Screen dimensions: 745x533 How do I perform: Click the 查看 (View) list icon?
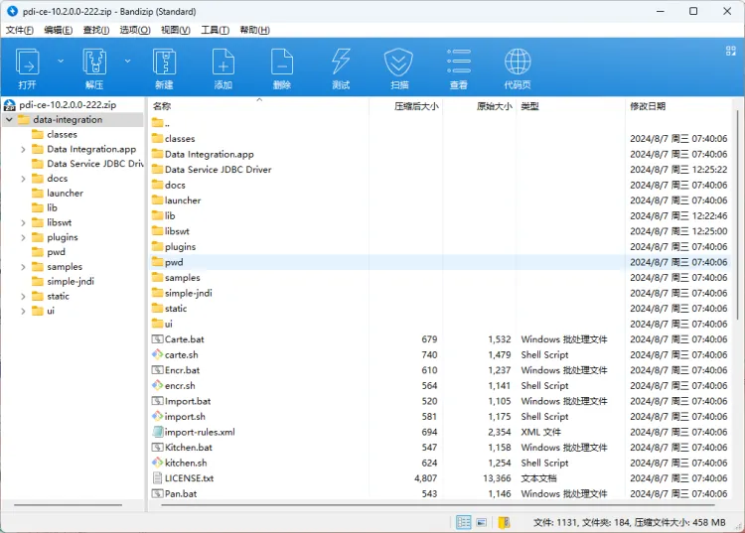[x=459, y=62]
